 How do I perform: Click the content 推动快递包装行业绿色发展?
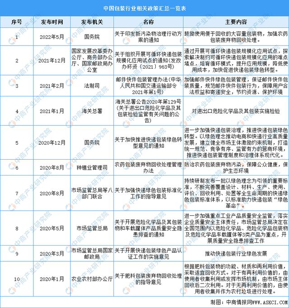[x=236, y=254]
